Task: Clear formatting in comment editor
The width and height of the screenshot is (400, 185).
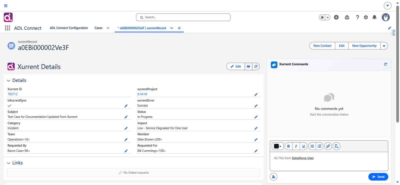Action: click(x=336, y=146)
